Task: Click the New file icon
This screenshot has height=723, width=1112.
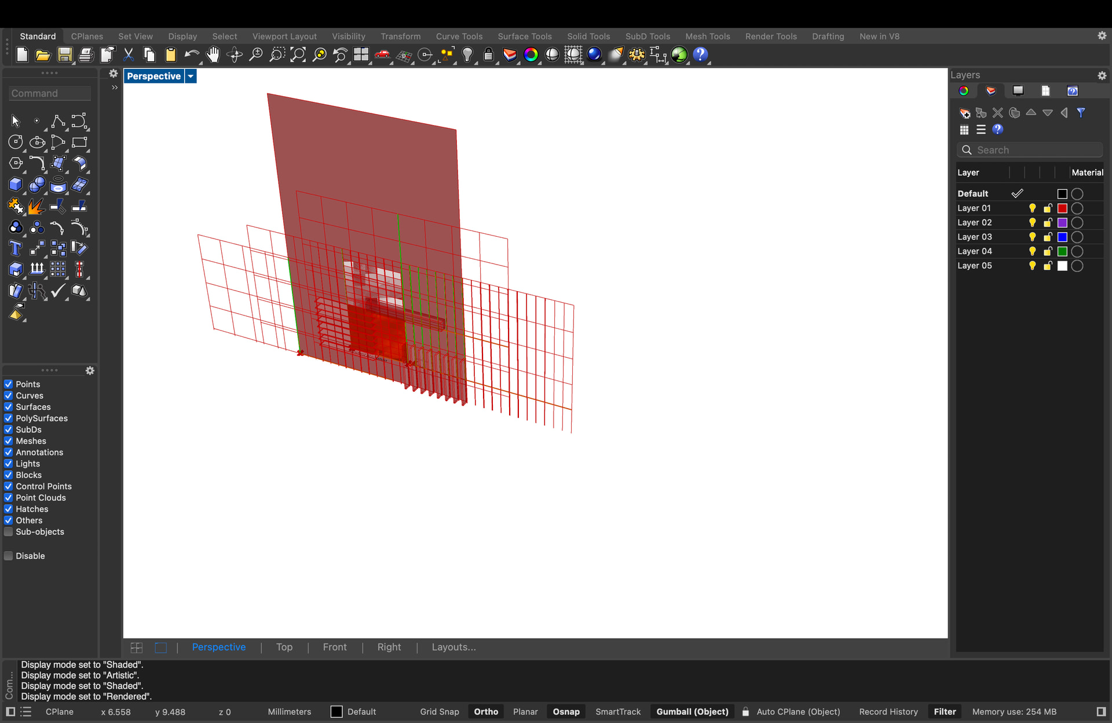Action: 22,55
